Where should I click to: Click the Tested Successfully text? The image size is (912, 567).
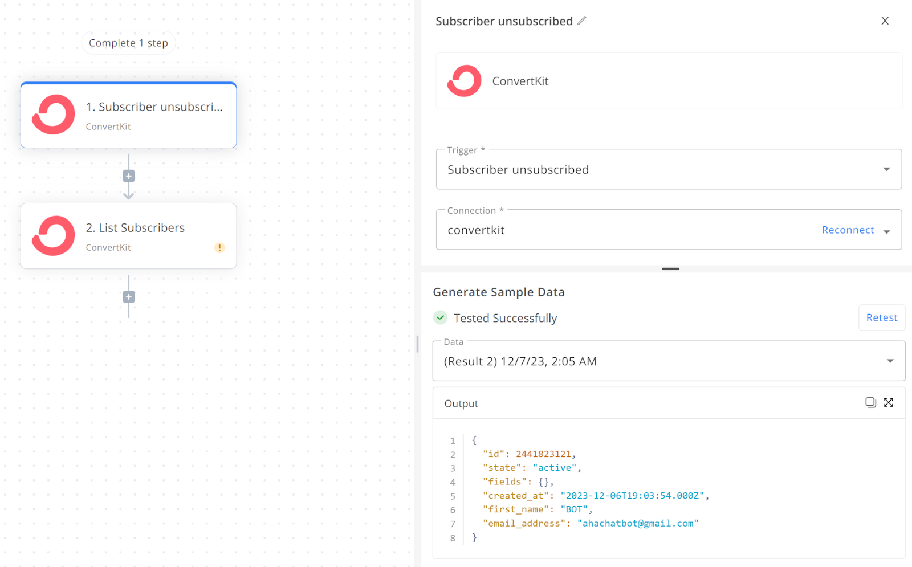pyautogui.click(x=505, y=318)
